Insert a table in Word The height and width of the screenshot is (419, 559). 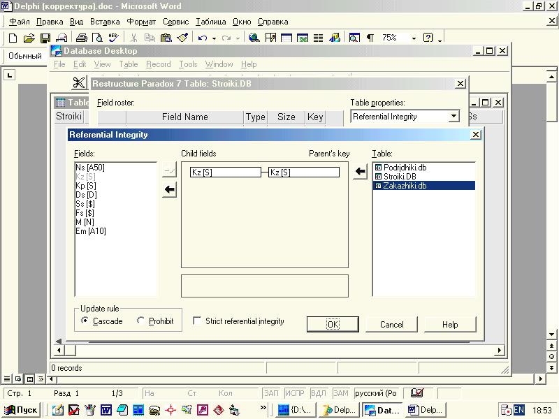pos(286,38)
